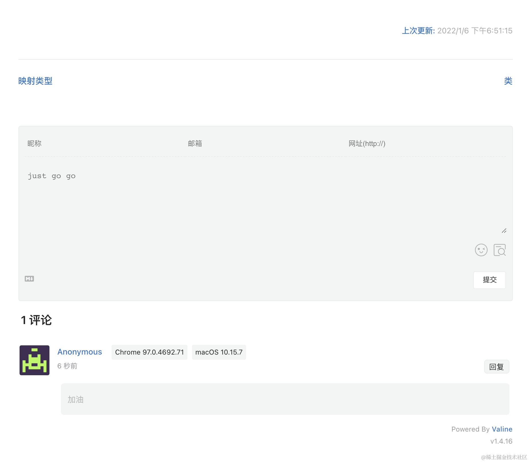Click the Chrome 97.0.4692.71 browser tag

coord(149,352)
